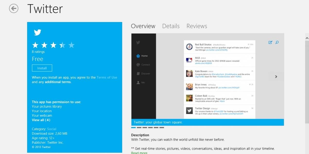
Task: Click the Connect @ icon in screenshot
Action: pos(138,65)
